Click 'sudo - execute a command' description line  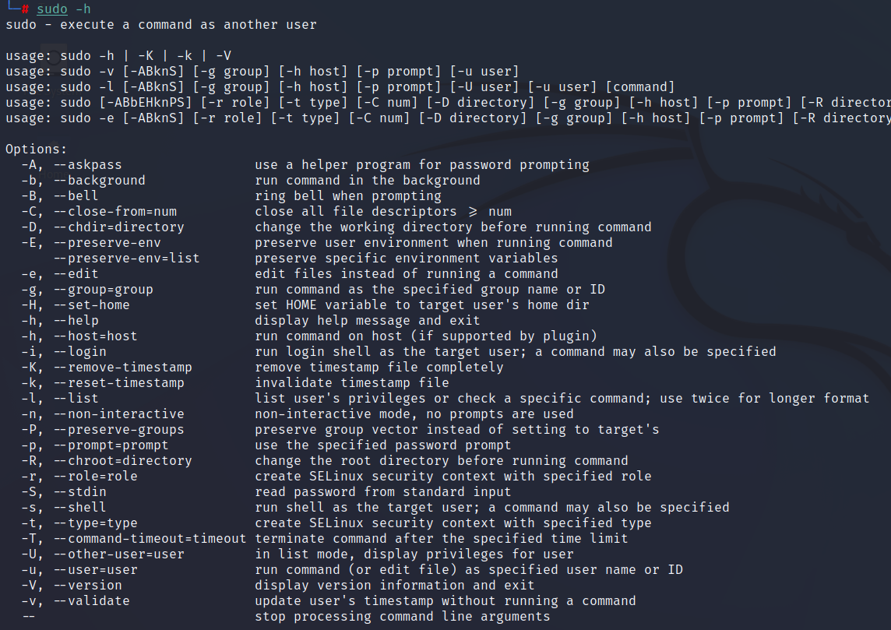[160, 25]
